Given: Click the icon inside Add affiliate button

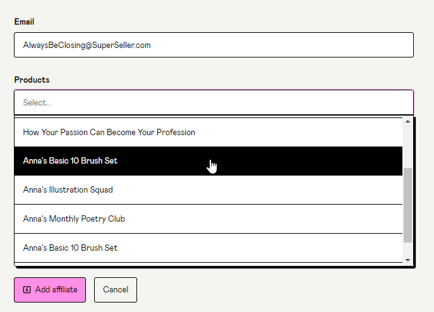Looking at the screenshot, I should click(x=27, y=289).
